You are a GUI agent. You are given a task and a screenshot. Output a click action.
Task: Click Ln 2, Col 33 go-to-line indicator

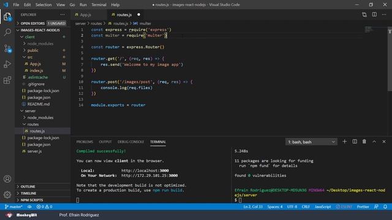coord(253,207)
